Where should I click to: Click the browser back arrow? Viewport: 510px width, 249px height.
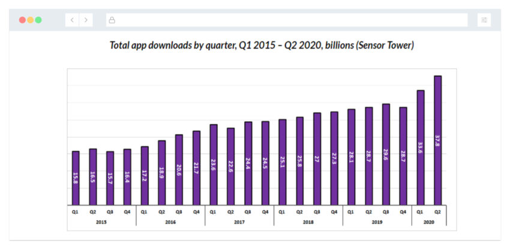[72, 20]
